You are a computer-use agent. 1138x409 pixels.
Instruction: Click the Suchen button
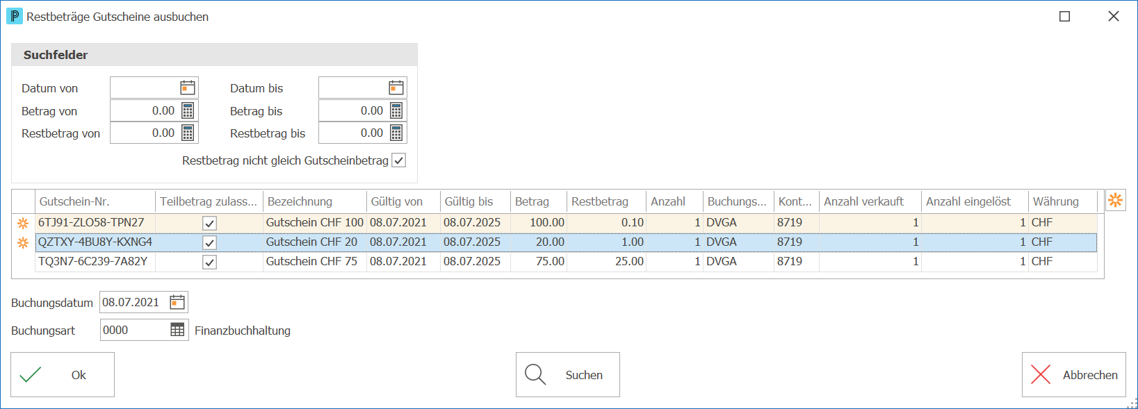pyautogui.click(x=567, y=375)
